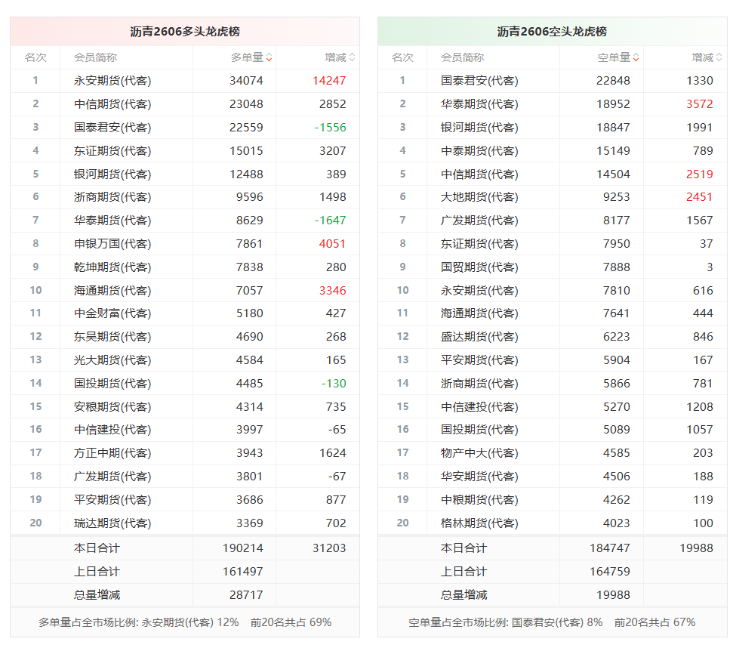Sort long table by 增减 sort arrows
The image size is (733, 648).
[352, 57]
